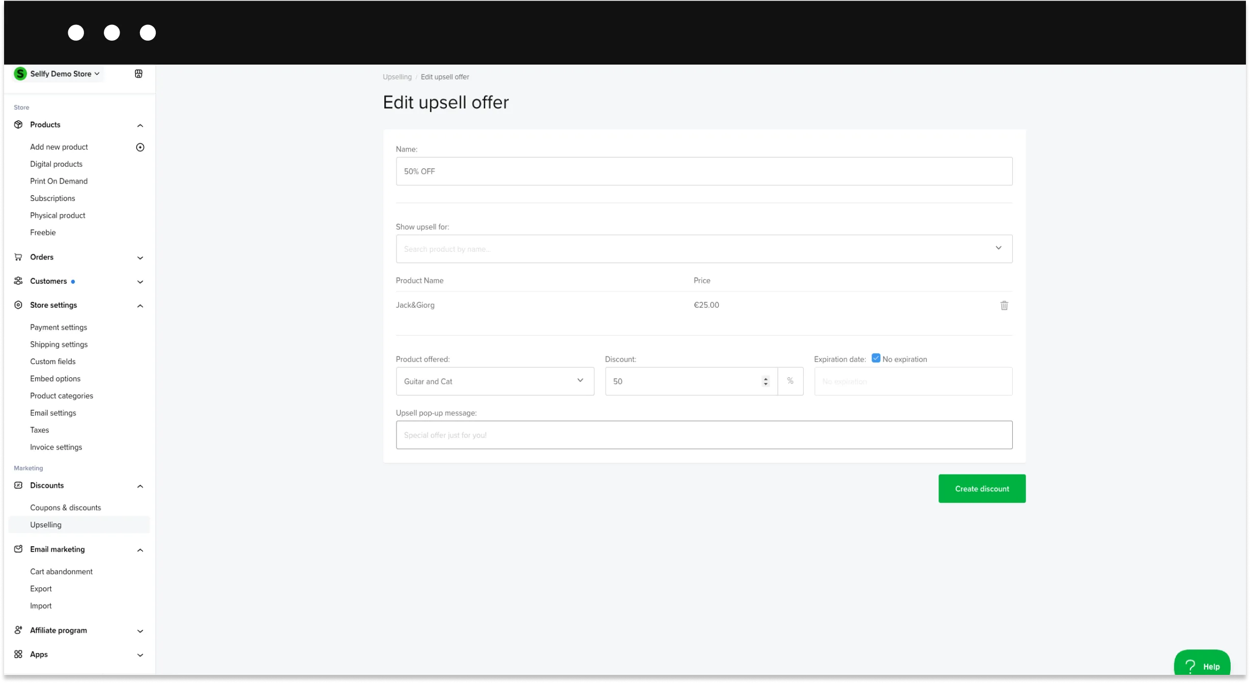Click the plus icon next to Add new product
The width and height of the screenshot is (1250, 683).
[x=140, y=147]
